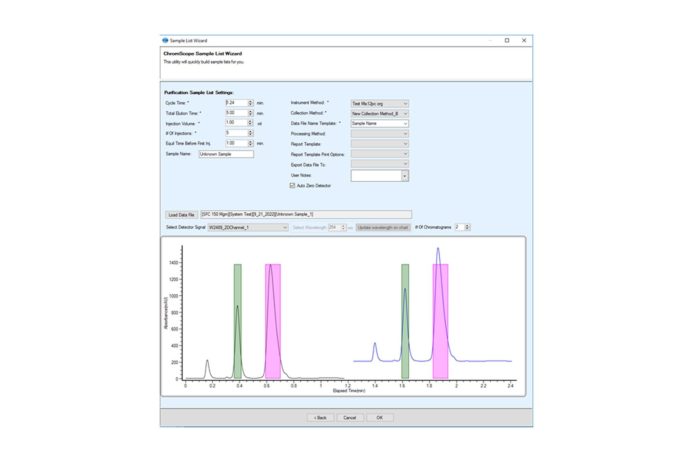The height and width of the screenshot is (462, 693).
Task: Click the Cycle Time input field
Action: click(236, 103)
